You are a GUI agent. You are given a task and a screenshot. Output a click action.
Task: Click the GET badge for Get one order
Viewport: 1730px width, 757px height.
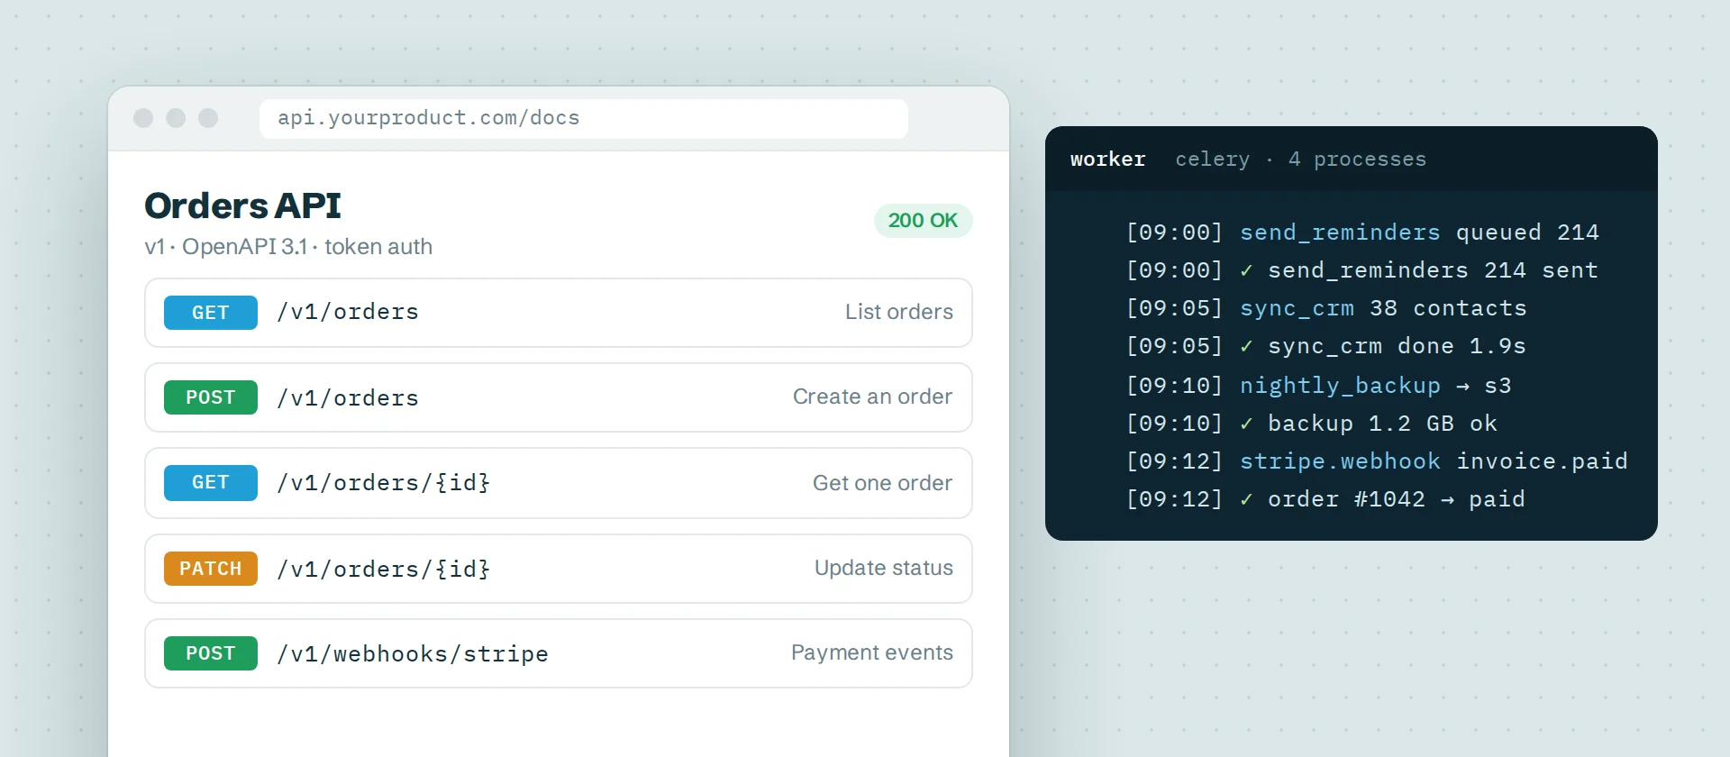tap(211, 482)
